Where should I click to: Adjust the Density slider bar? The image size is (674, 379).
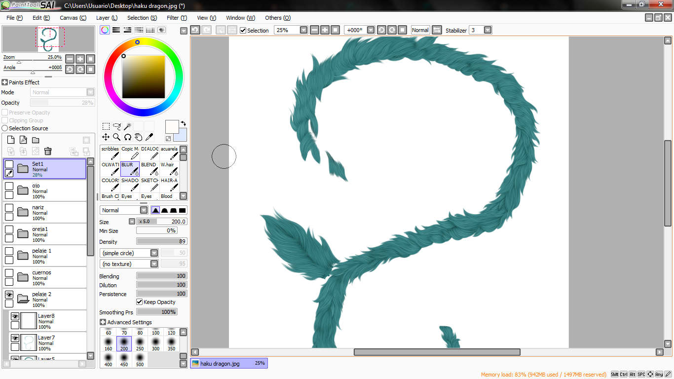(162, 242)
